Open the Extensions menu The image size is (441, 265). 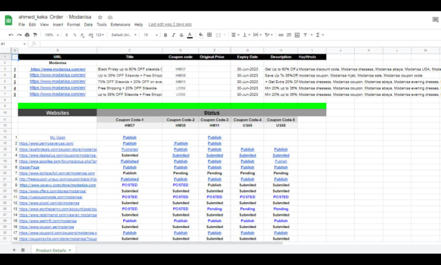121,25
